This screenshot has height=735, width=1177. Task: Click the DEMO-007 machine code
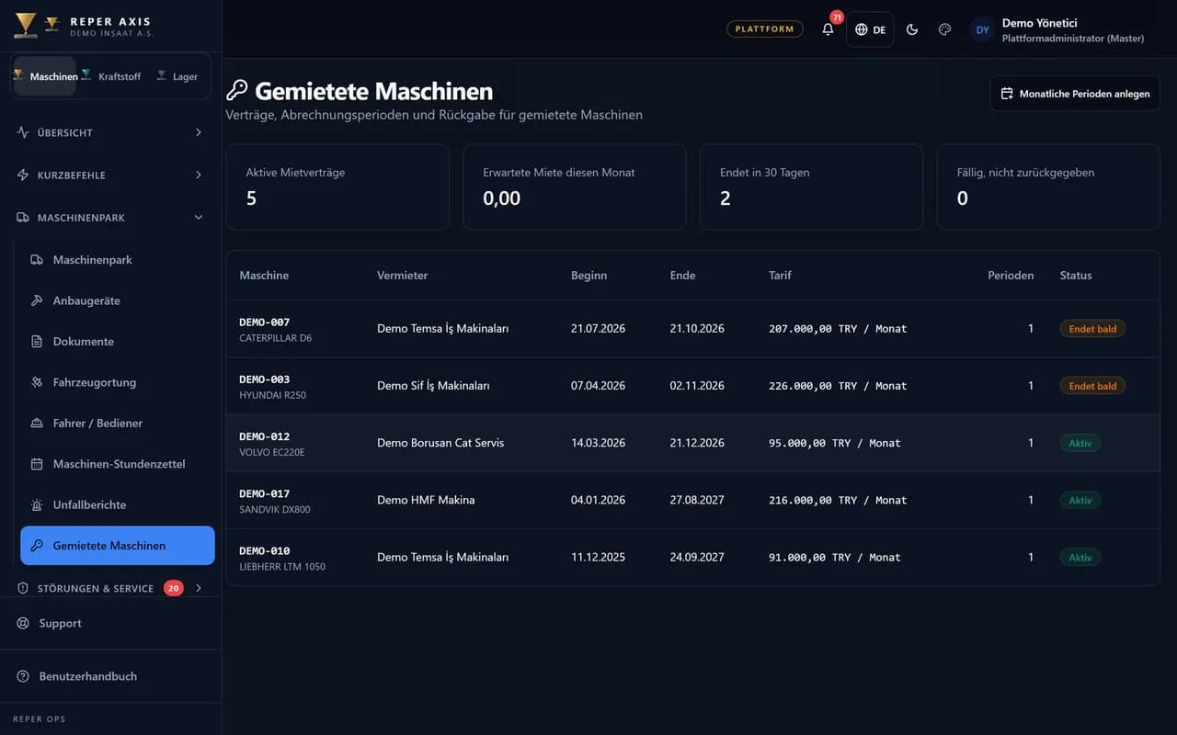[x=264, y=322]
